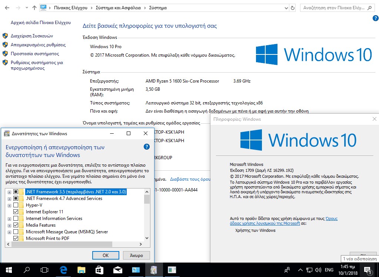Expand Media Features node
Viewport: 379px width, 277px height.
tap(9, 226)
